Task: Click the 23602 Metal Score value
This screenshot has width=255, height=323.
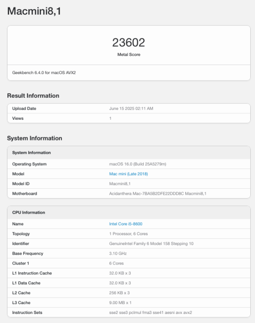Action: 129,43
